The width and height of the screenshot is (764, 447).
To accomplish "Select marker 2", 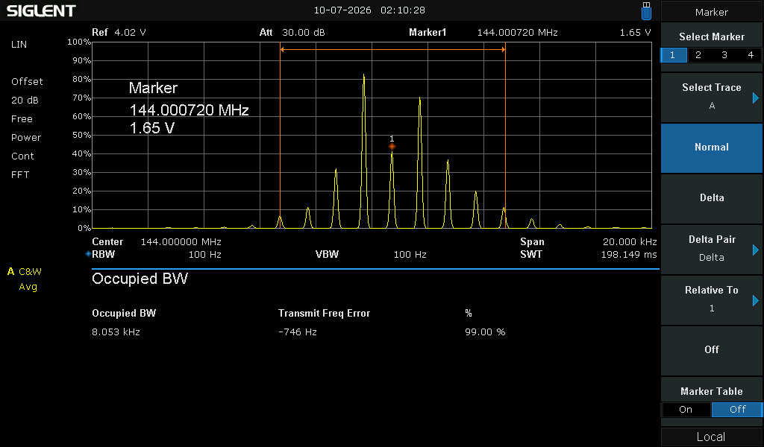I will coord(698,55).
